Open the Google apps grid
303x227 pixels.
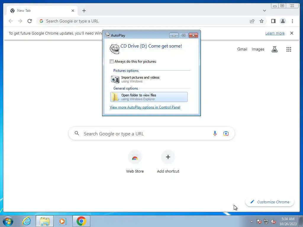tap(289, 49)
